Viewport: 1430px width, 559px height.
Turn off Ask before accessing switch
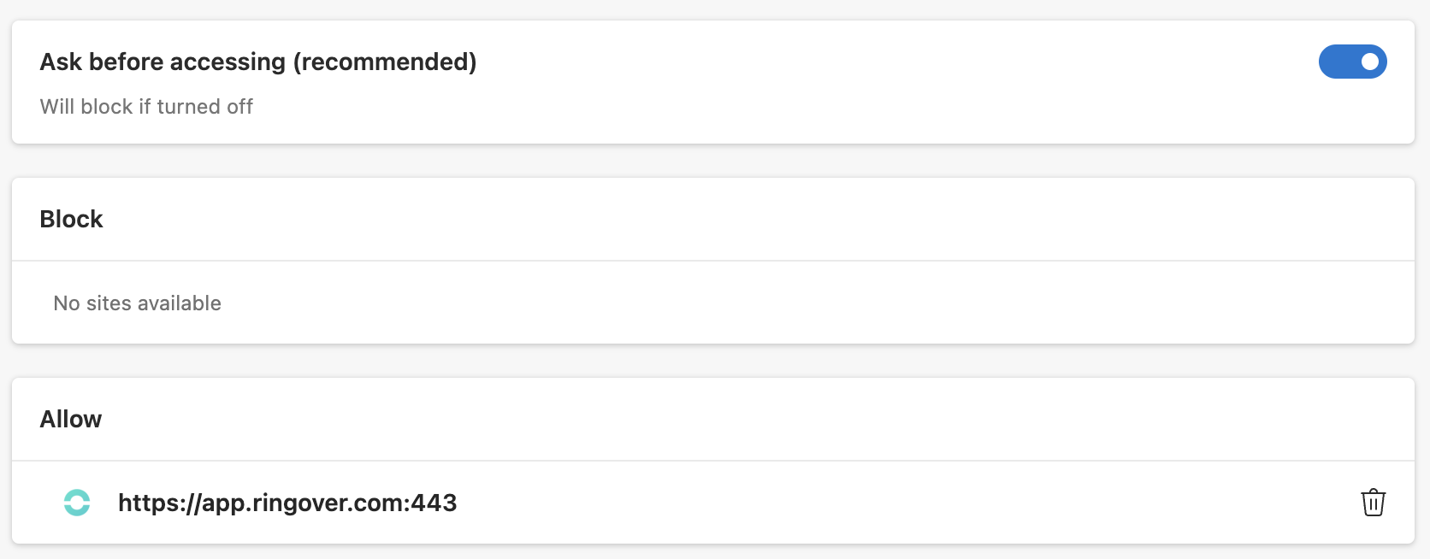click(x=1352, y=62)
